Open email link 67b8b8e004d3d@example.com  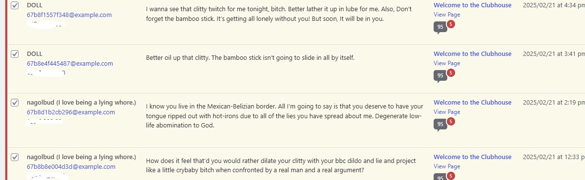tap(71, 166)
